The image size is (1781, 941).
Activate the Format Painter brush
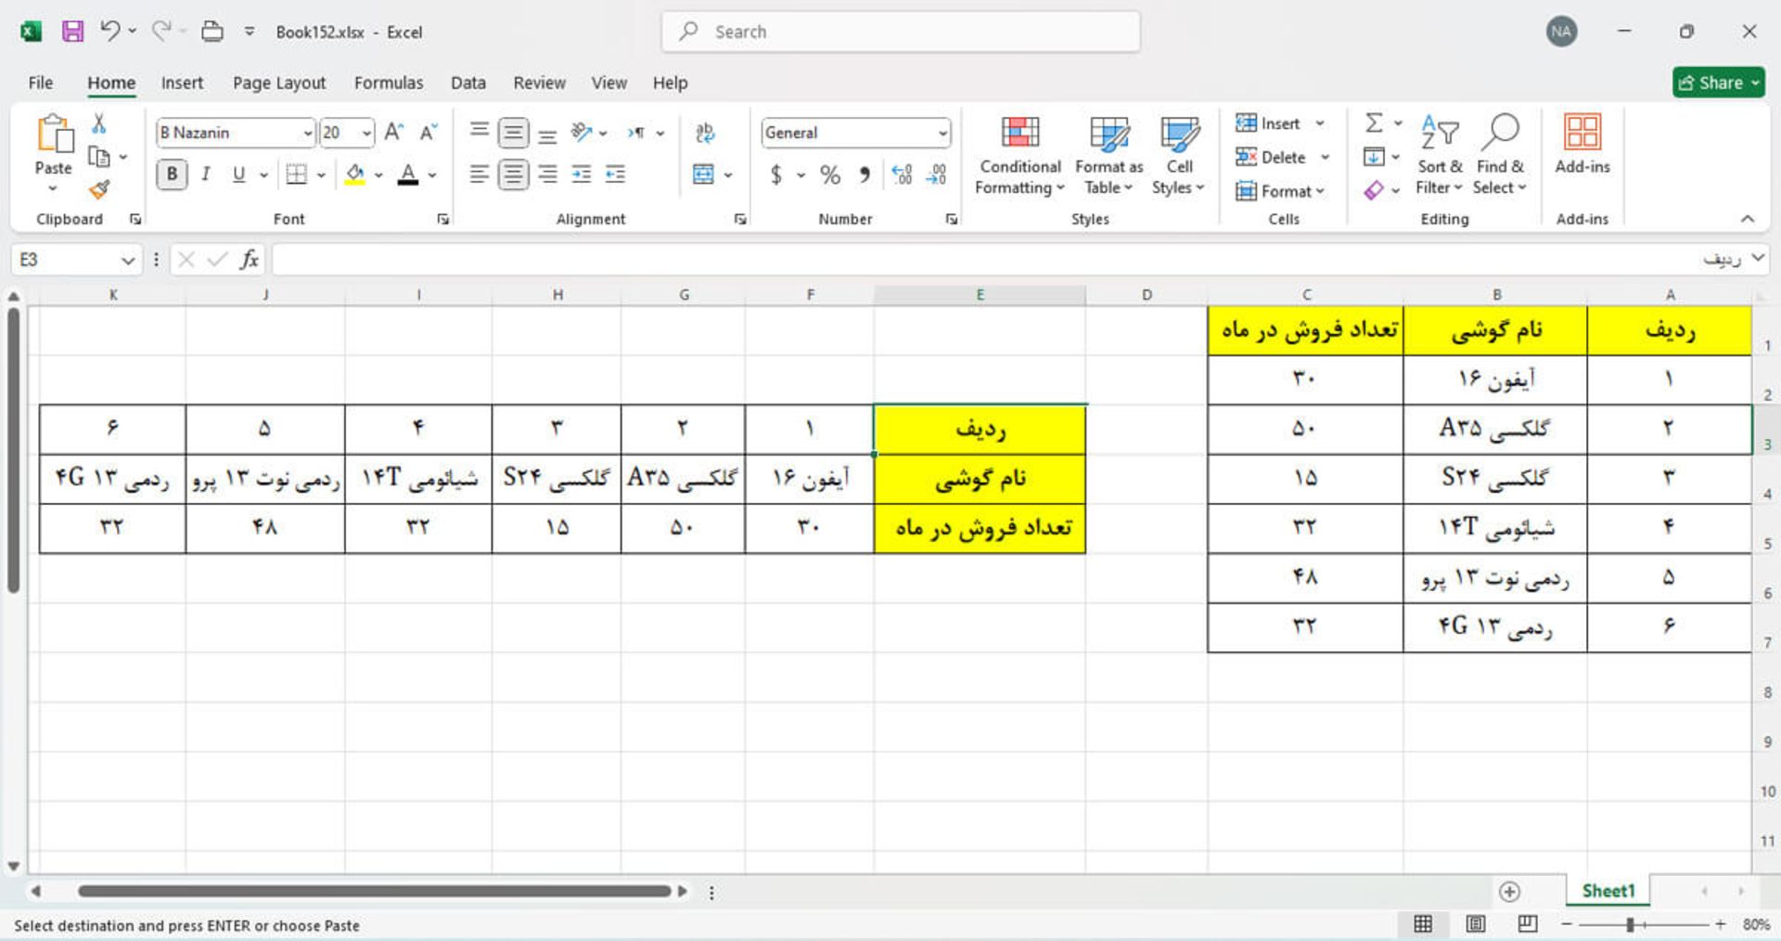(99, 189)
